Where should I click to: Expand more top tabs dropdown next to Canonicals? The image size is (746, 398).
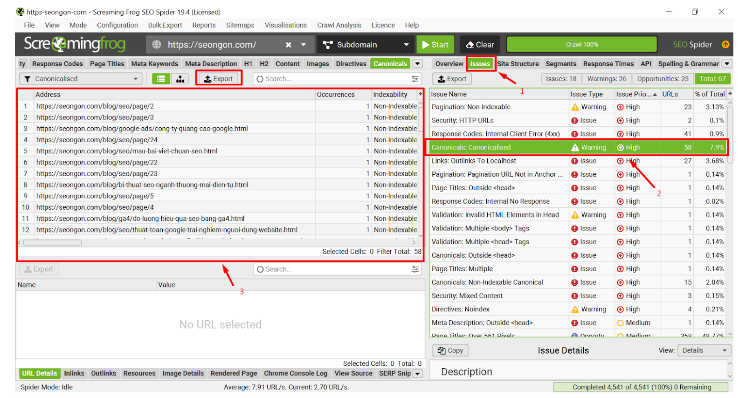(x=418, y=64)
